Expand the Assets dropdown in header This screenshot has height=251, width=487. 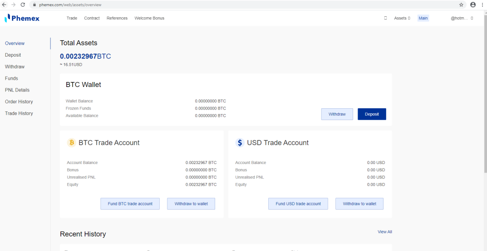point(402,18)
